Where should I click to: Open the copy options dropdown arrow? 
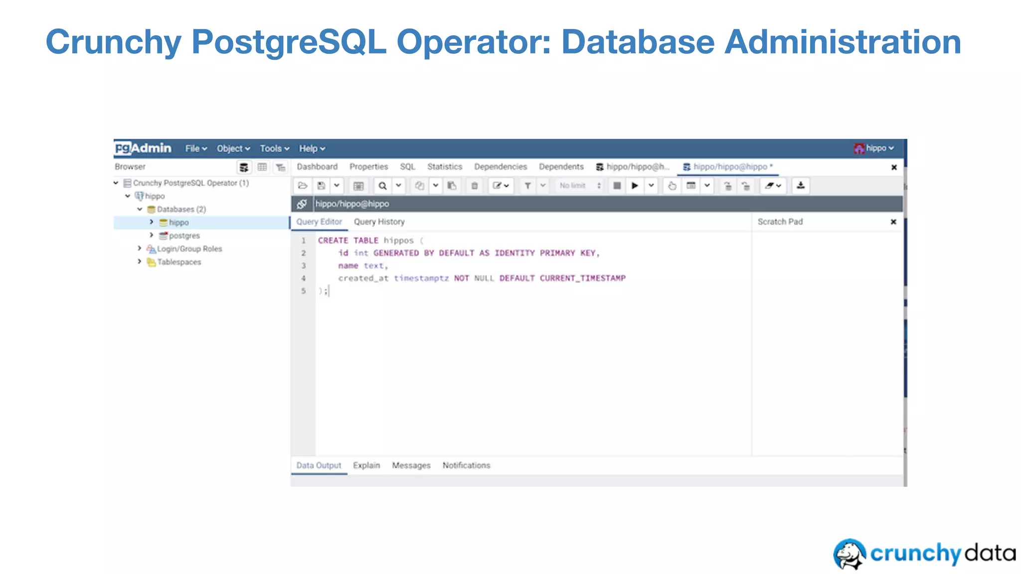point(435,186)
